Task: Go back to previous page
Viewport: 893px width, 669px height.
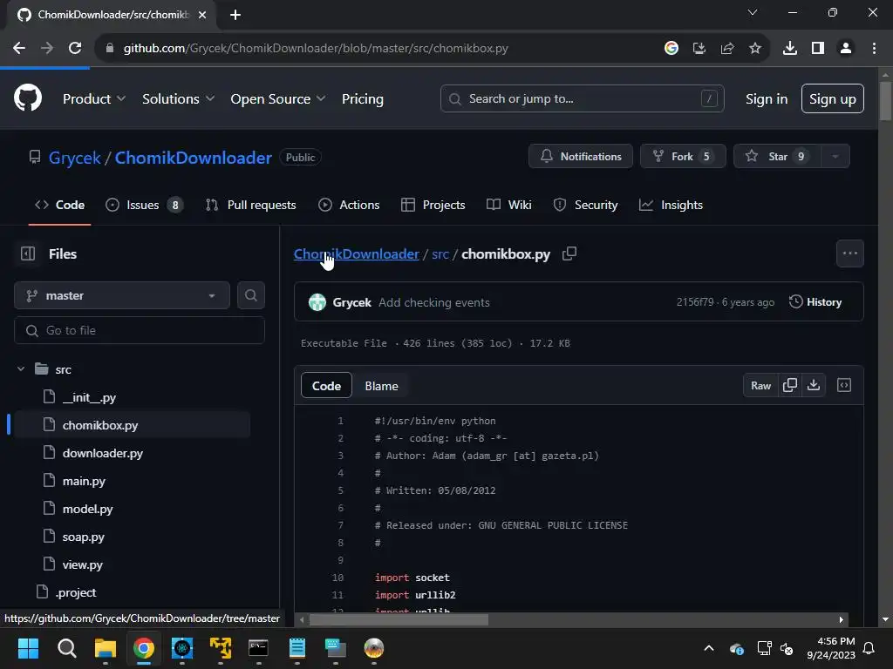Action: (x=19, y=49)
